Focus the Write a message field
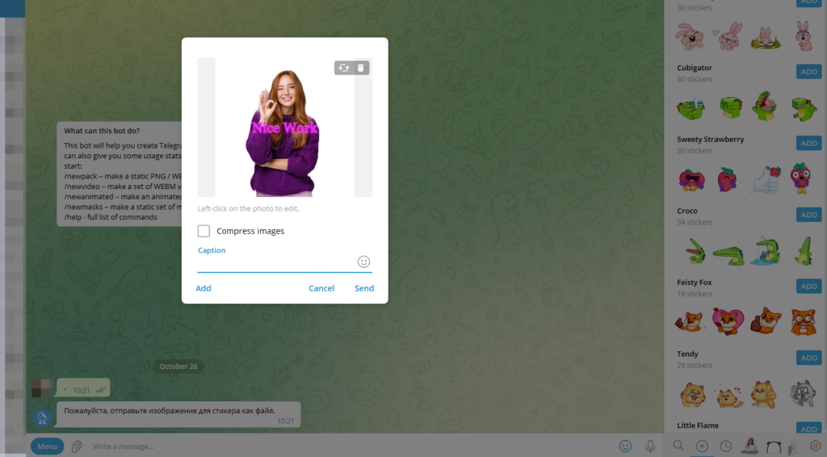The height and width of the screenshot is (457, 827). click(x=348, y=447)
